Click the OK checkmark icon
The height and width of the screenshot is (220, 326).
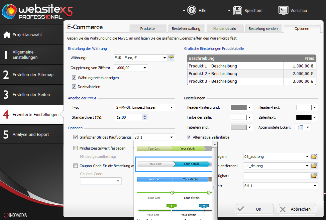(x=241, y=209)
